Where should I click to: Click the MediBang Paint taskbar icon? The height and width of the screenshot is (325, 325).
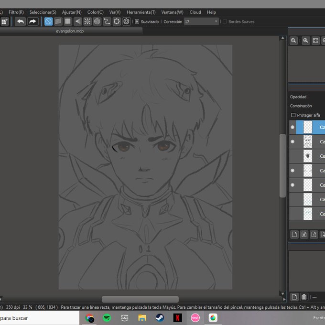[x=213, y=317]
